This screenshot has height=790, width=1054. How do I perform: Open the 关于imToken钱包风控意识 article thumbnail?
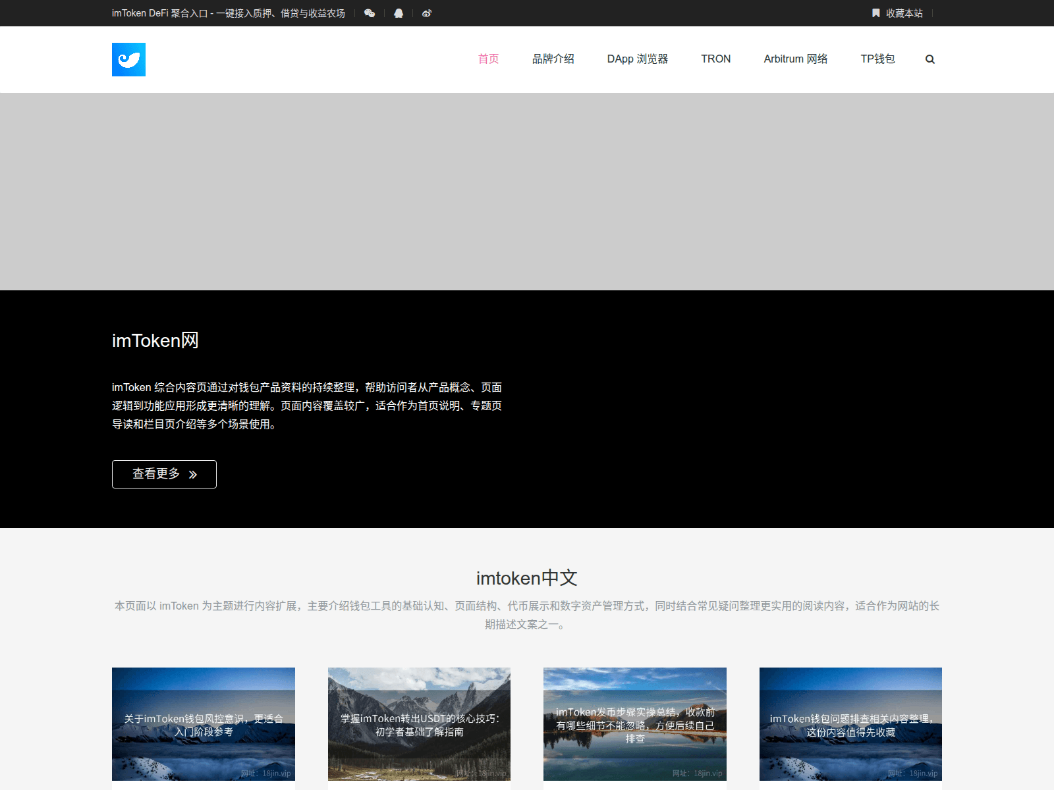point(204,724)
